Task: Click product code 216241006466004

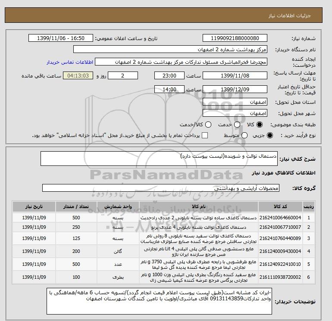Action: (280, 218)
